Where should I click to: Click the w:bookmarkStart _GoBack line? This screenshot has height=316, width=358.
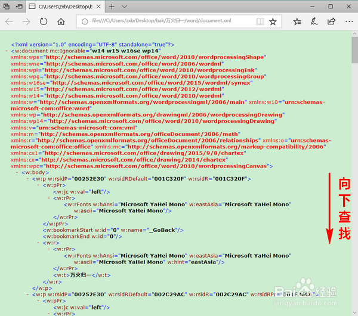click(x=113, y=230)
